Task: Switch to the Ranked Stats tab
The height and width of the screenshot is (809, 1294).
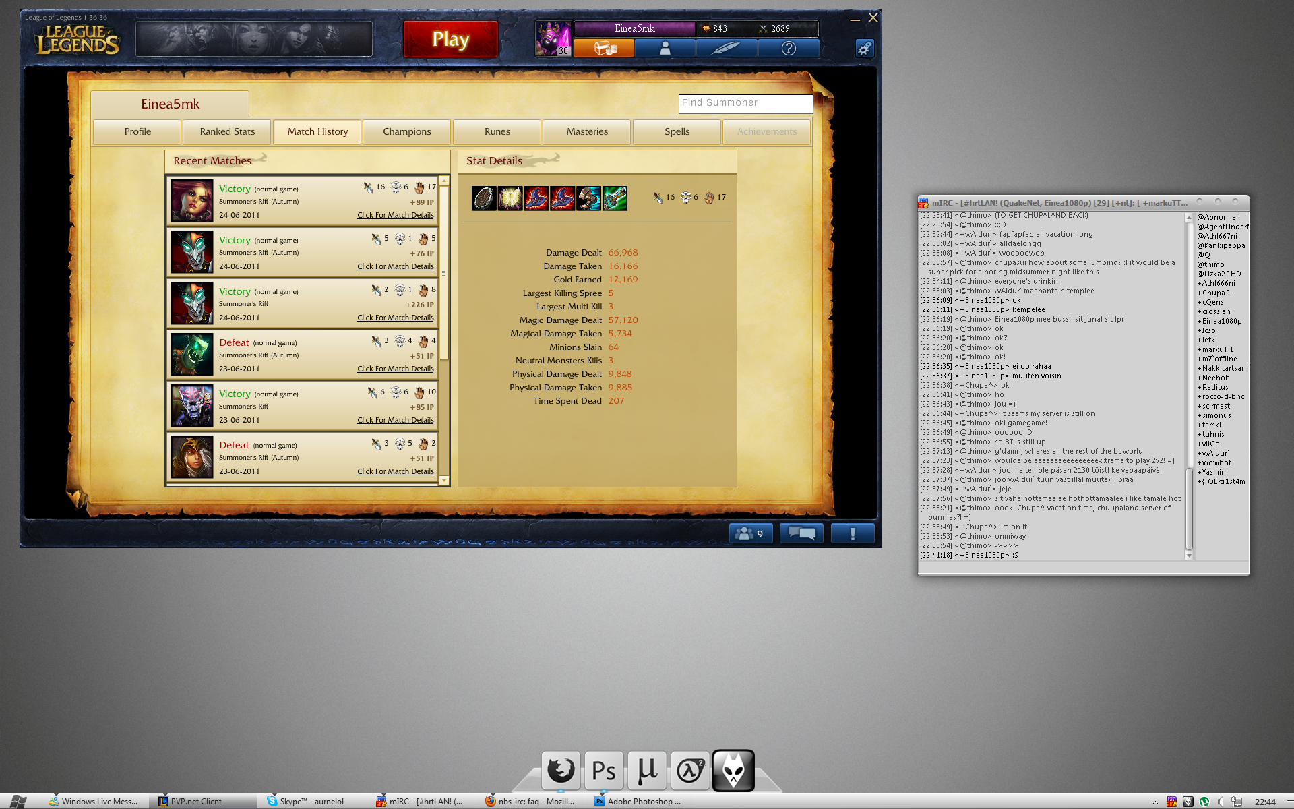Action: coord(227,132)
